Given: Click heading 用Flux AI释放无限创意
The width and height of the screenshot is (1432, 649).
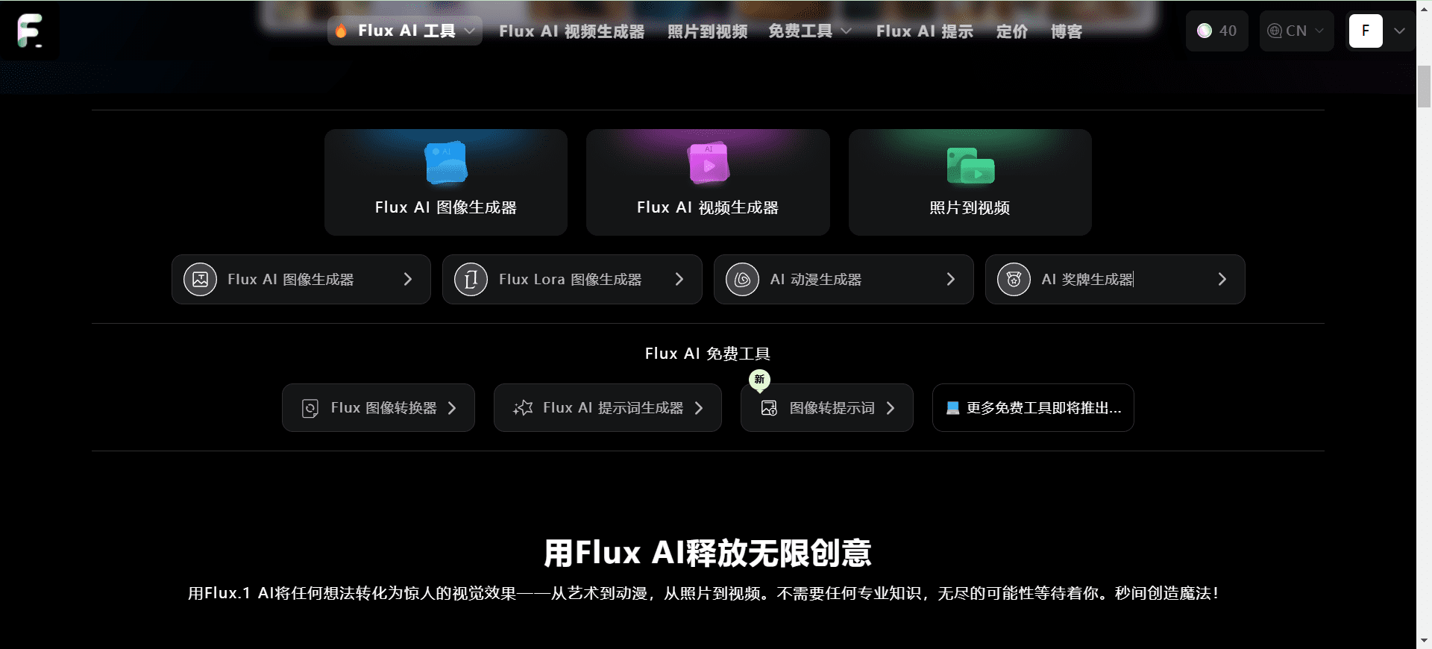Looking at the screenshot, I should pos(708,553).
